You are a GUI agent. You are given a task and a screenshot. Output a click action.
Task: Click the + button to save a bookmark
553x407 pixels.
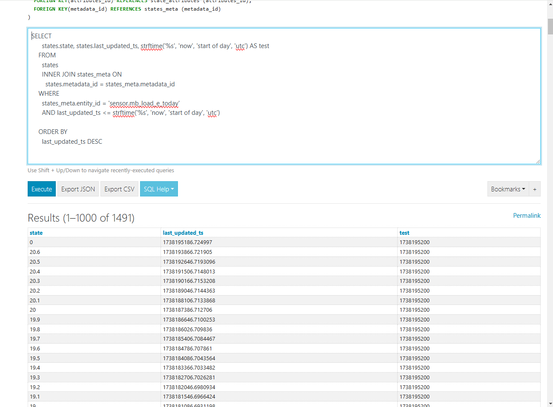535,189
